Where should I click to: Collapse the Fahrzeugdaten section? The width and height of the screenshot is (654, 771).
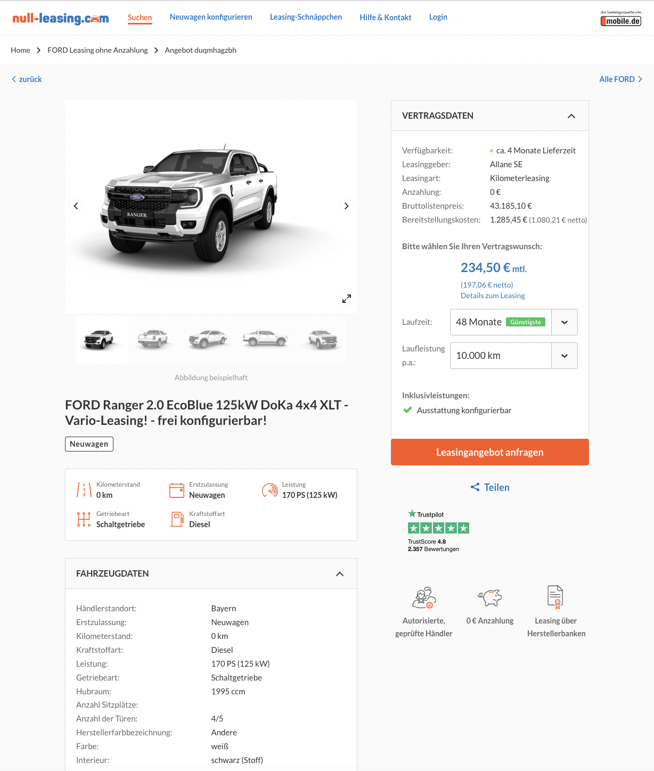(340, 574)
